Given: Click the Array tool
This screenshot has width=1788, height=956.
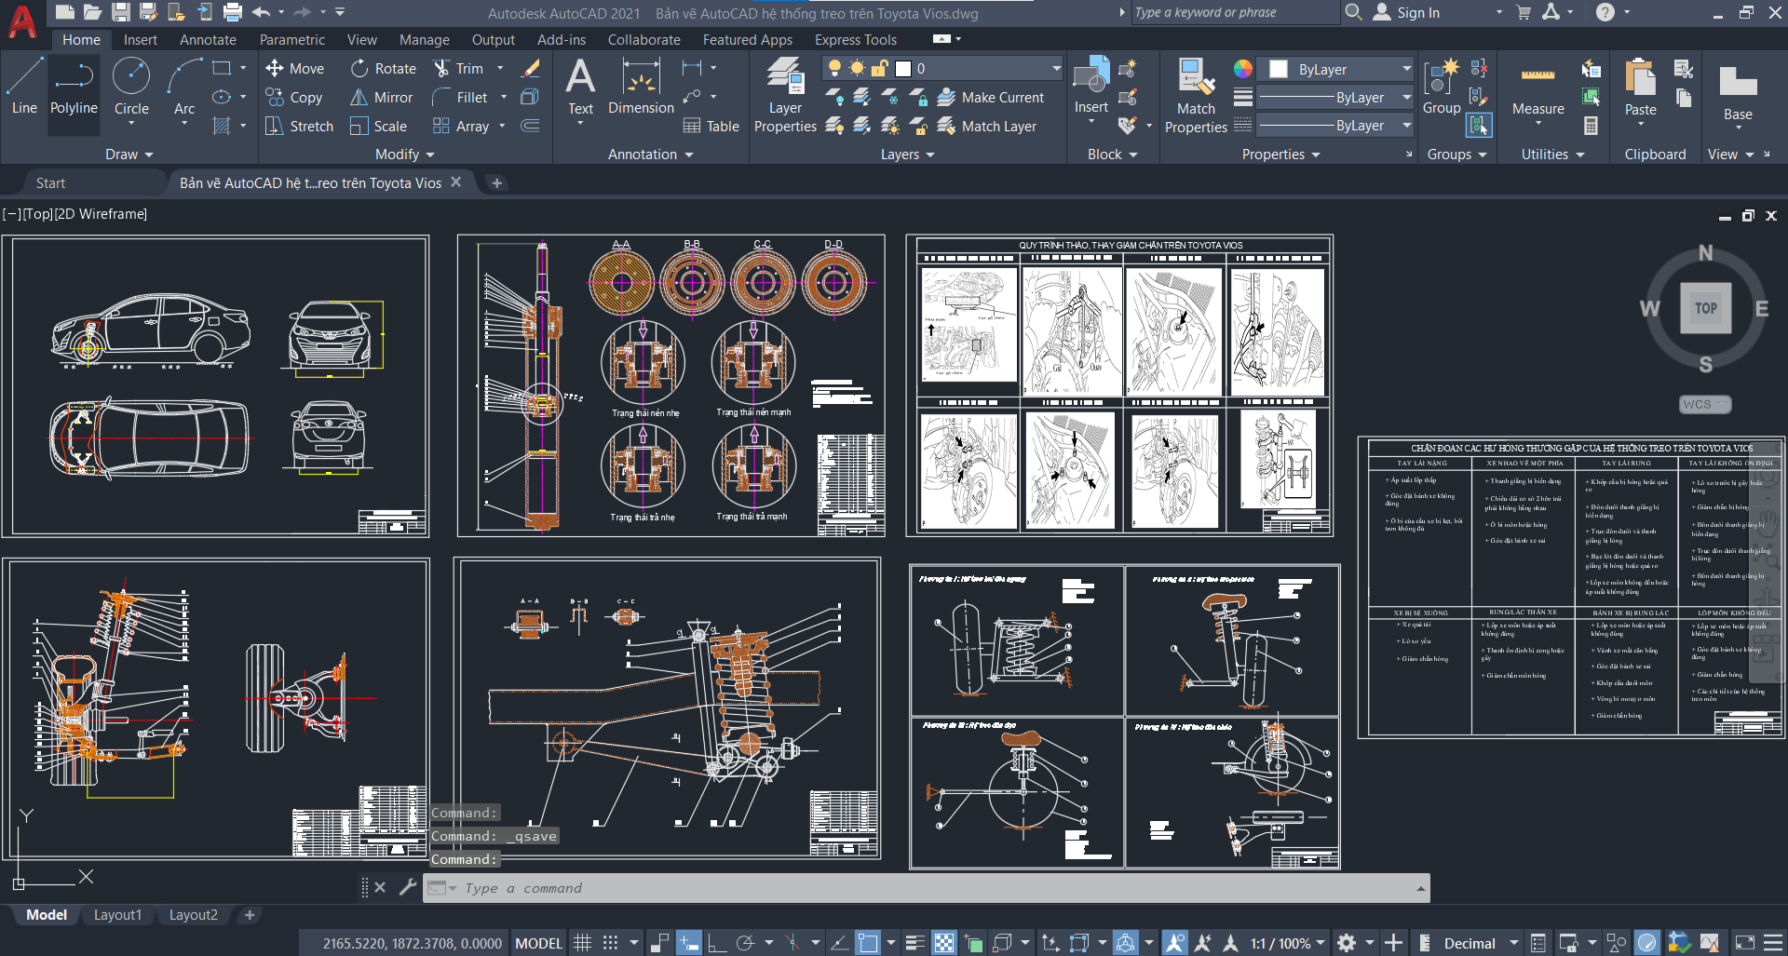Looking at the screenshot, I should [461, 126].
